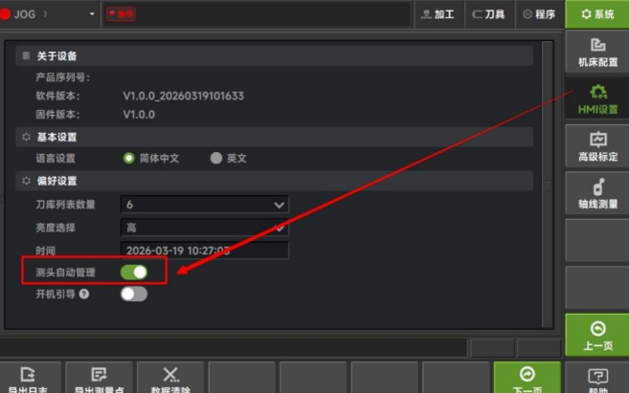The height and width of the screenshot is (393, 629).
Task: Open 轴线测量 axis measurement
Action: (597, 194)
